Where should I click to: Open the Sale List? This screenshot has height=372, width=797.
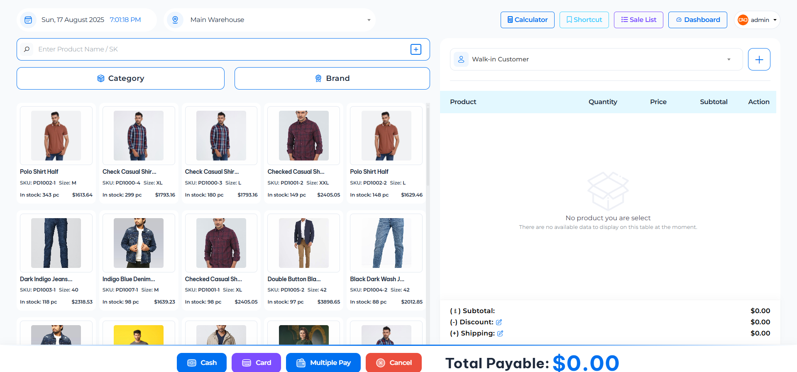(x=638, y=20)
